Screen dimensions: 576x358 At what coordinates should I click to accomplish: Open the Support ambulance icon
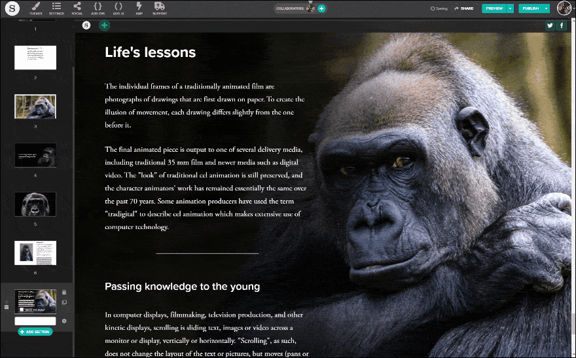pos(160,8)
